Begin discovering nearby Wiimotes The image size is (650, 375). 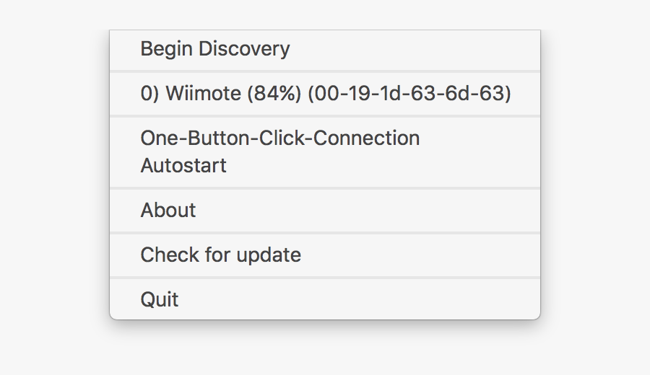(x=215, y=49)
